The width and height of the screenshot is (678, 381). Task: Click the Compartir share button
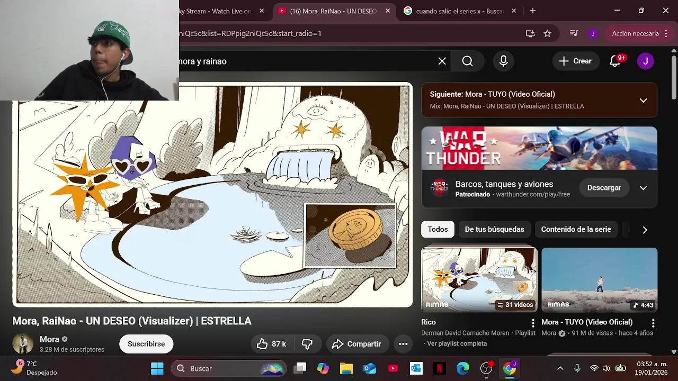click(x=357, y=344)
